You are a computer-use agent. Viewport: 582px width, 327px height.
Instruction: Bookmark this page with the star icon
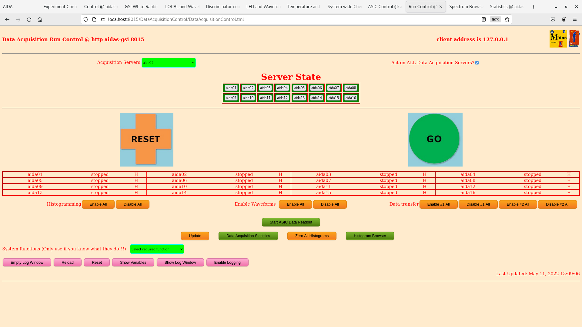pyautogui.click(x=507, y=19)
